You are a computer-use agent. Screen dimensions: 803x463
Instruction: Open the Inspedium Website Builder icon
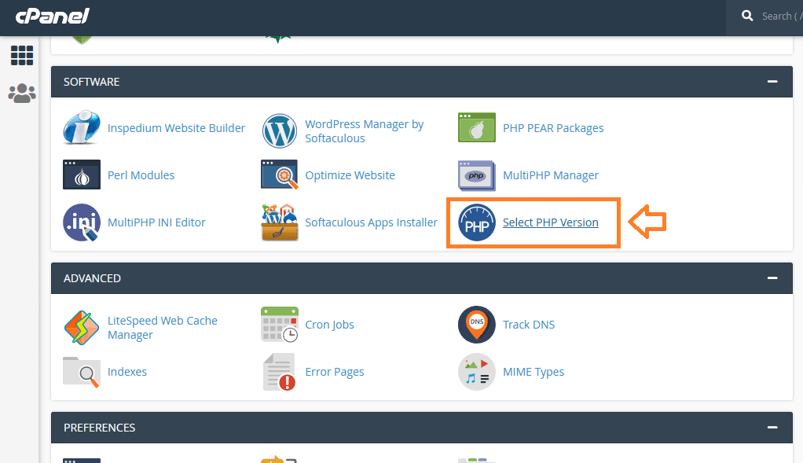pos(82,127)
